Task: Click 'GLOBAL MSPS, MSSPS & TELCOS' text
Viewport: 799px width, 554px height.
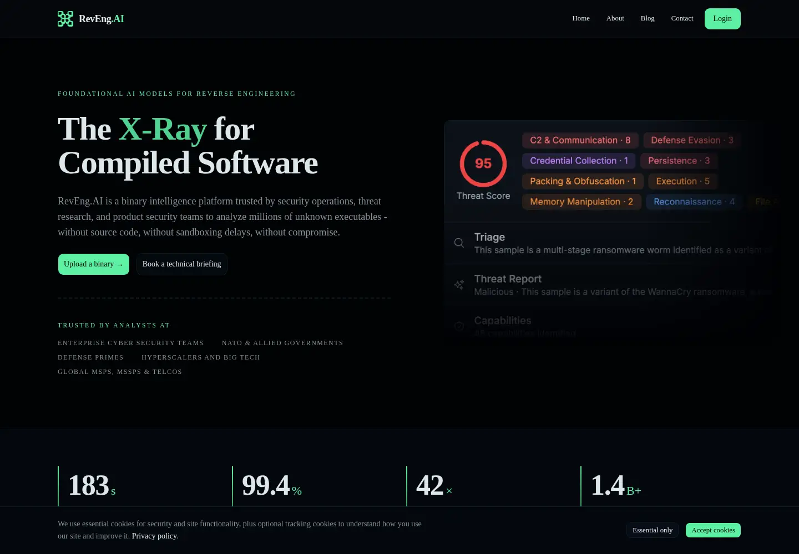Action: pos(120,372)
